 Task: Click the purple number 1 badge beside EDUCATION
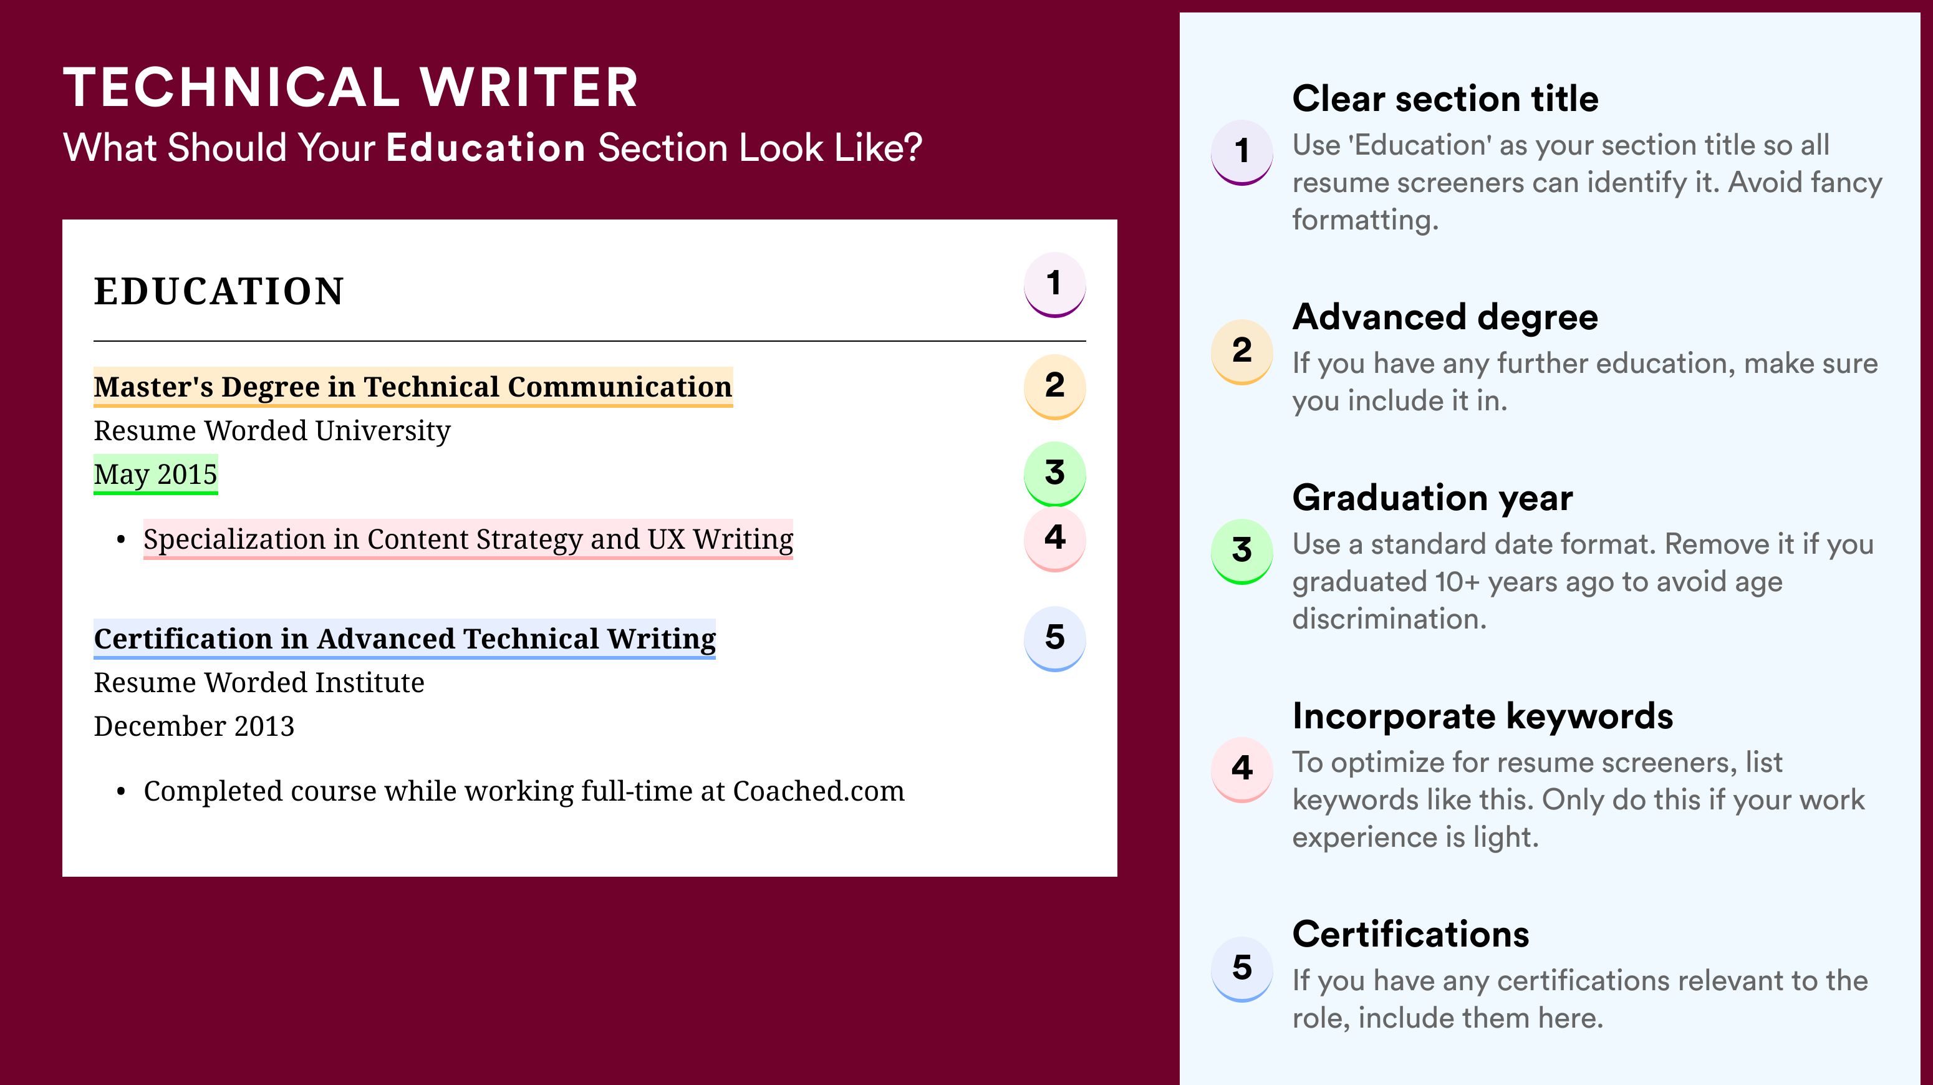tap(1054, 284)
